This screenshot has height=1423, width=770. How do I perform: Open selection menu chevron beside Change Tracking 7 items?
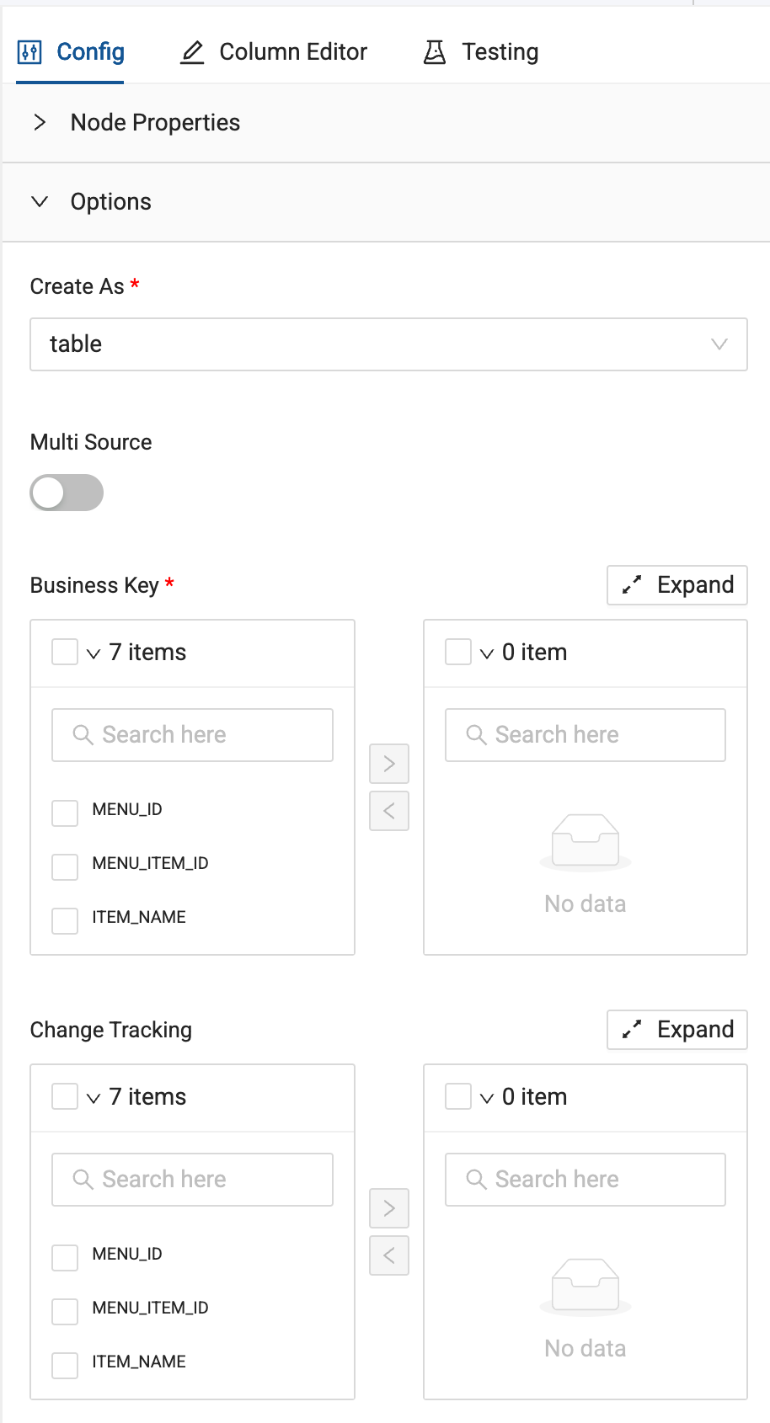(94, 1098)
